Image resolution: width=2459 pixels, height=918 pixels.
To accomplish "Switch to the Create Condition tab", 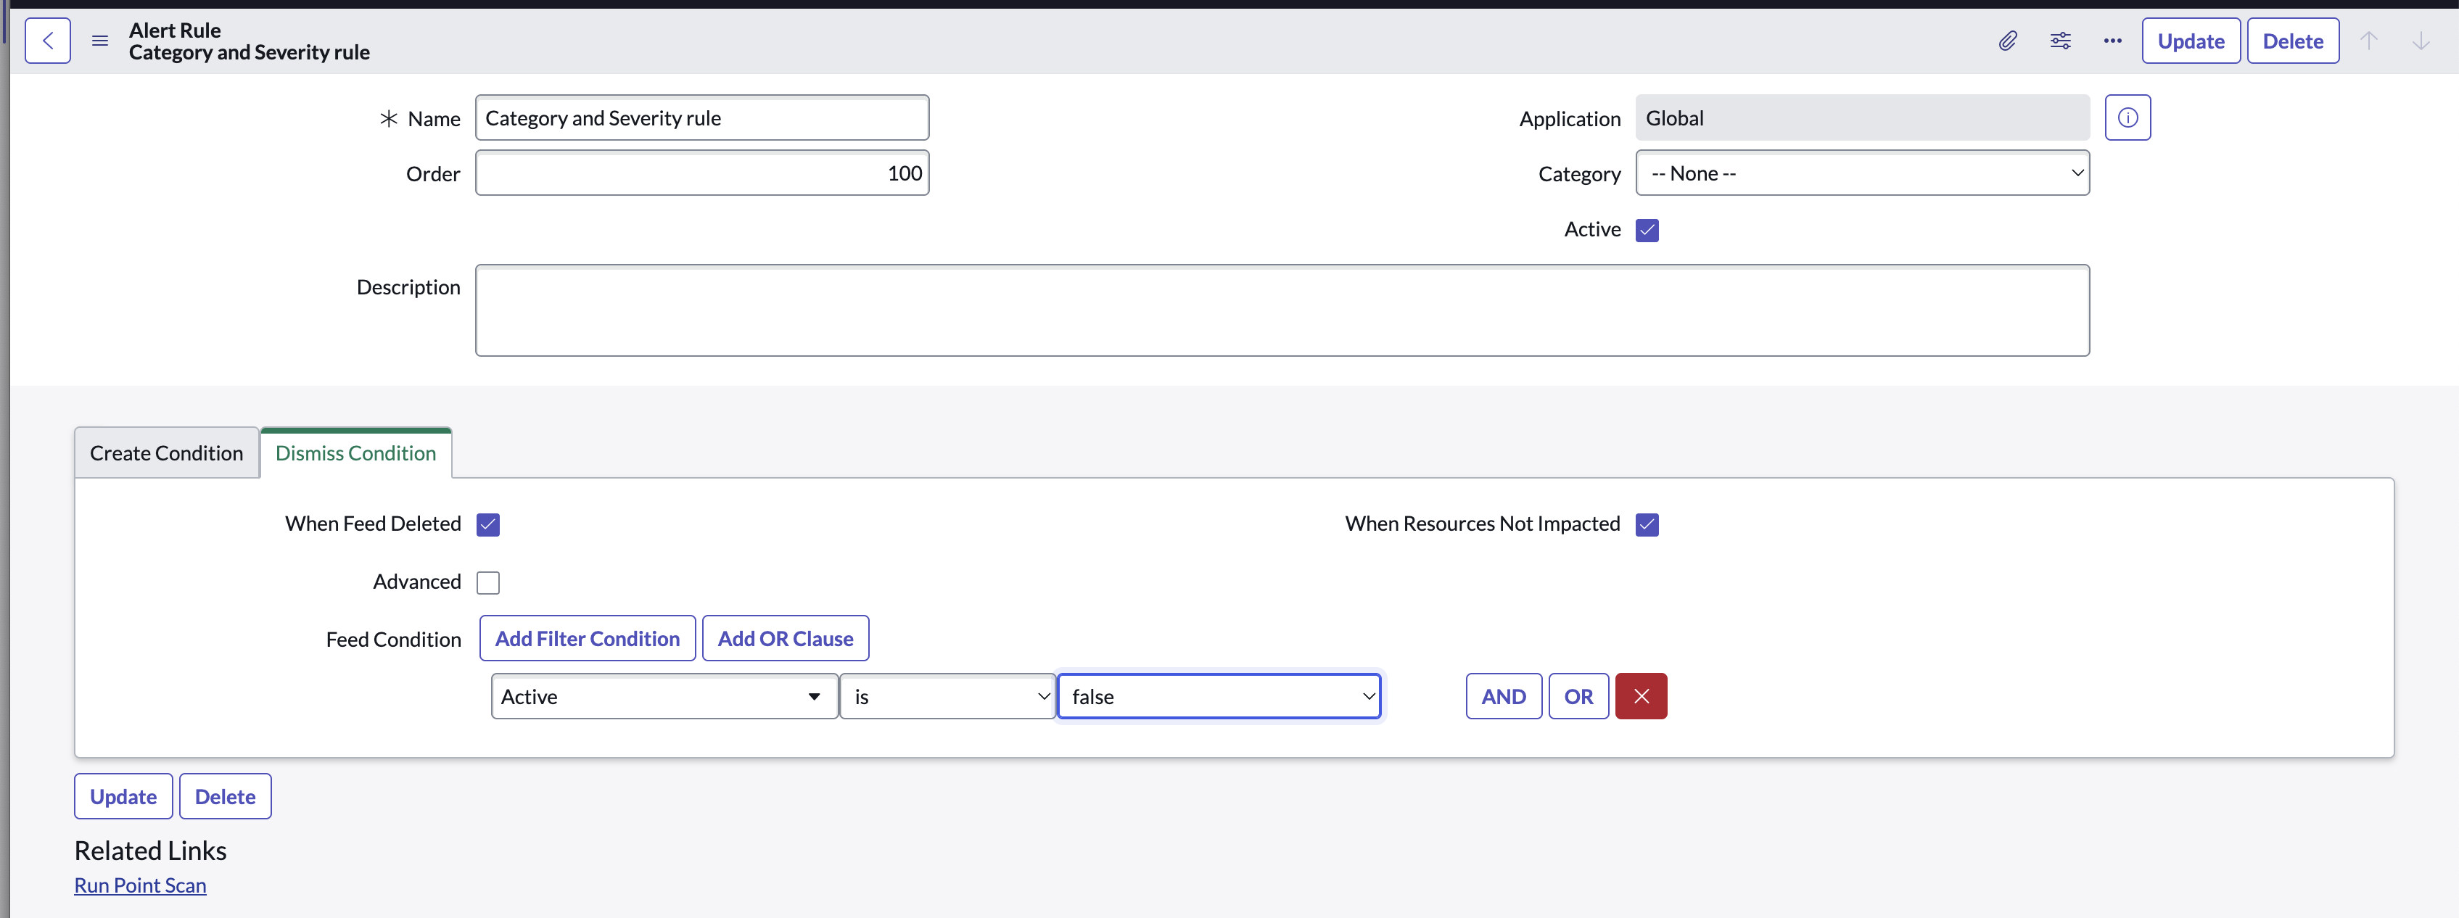I will tap(166, 453).
